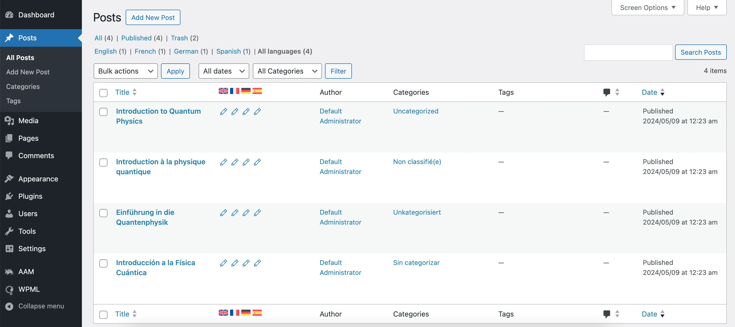This screenshot has height=327, width=735.
Task: Open the WPML menu icon in sidebar
Action: (x=9, y=289)
